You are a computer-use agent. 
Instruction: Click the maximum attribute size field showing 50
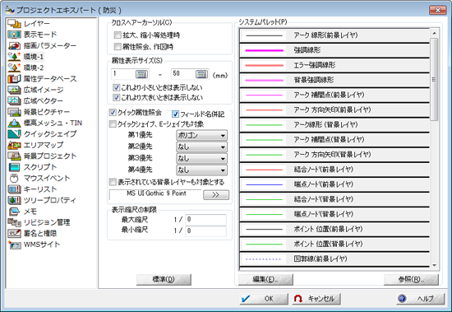coord(183,74)
